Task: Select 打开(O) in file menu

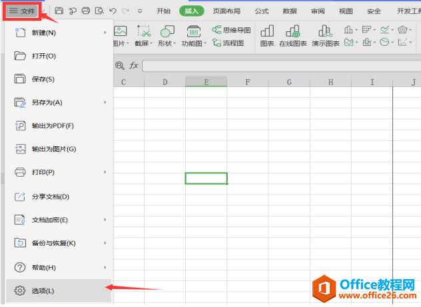Action: [x=59, y=56]
